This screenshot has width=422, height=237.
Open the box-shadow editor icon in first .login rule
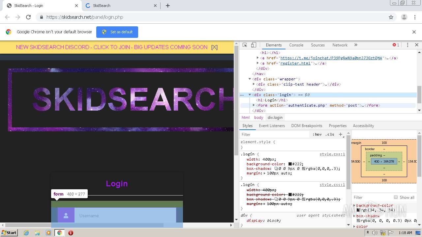pos(276,169)
